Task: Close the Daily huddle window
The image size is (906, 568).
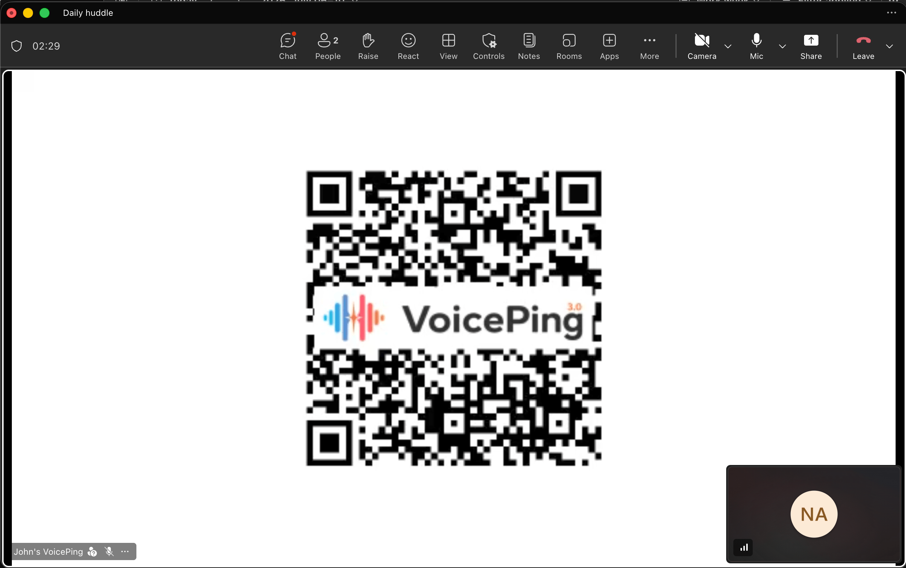Action: [11, 13]
